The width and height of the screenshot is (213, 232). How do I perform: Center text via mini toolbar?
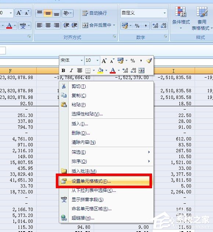coord(80,71)
